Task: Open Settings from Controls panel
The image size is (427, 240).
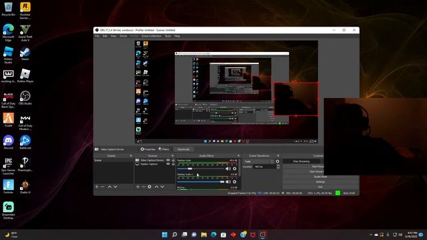Action: point(320,182)
